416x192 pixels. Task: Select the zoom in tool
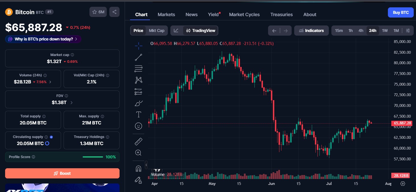click(139, 153)
